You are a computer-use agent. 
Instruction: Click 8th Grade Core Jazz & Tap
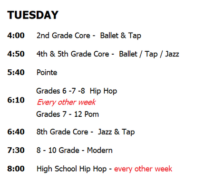click(86, 132)
